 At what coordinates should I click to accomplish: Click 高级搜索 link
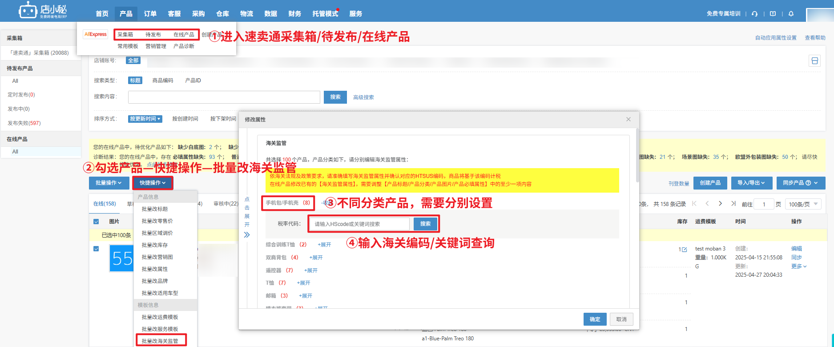(363, 97)
